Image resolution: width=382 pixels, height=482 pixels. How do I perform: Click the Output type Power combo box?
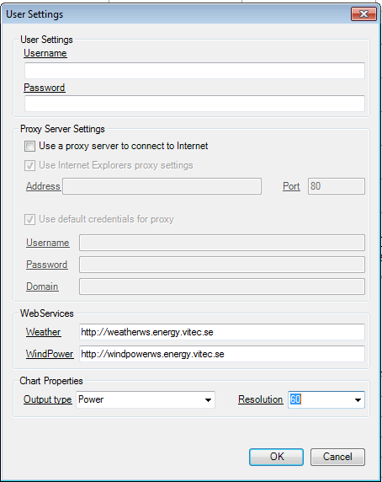[146, 400]
